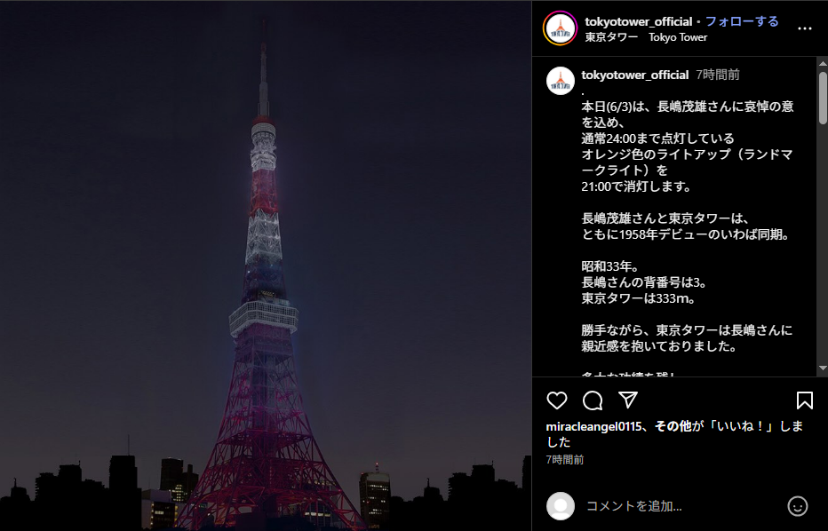Open the emoji picker smiley icon
828x531 pixels.
coord(798,506)
